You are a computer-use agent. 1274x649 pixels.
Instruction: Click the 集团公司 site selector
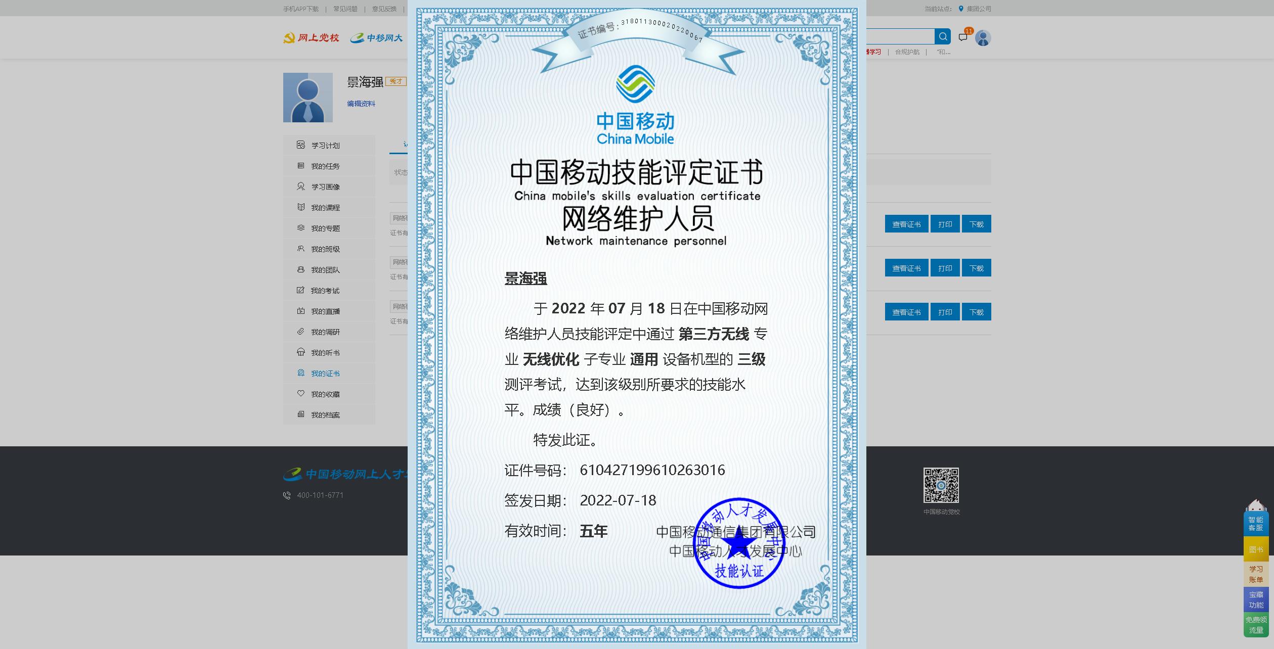979,9
